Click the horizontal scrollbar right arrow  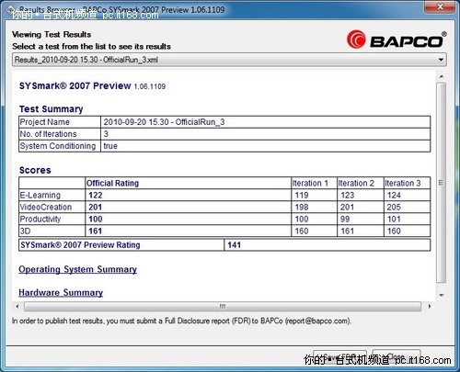point(430,306)
